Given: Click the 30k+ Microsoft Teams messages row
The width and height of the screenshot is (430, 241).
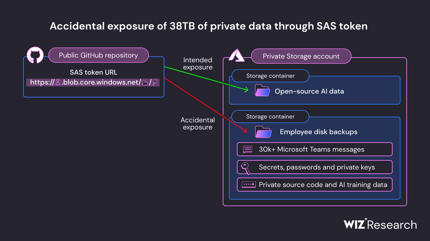Looking at the screenshot, I should (x=314, y=149).
